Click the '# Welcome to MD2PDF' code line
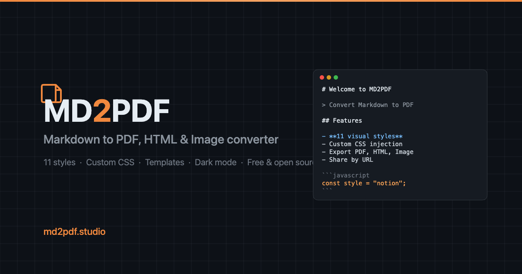Image resolution: width=522 pixels, height=274 pixels. pos(357,89)
